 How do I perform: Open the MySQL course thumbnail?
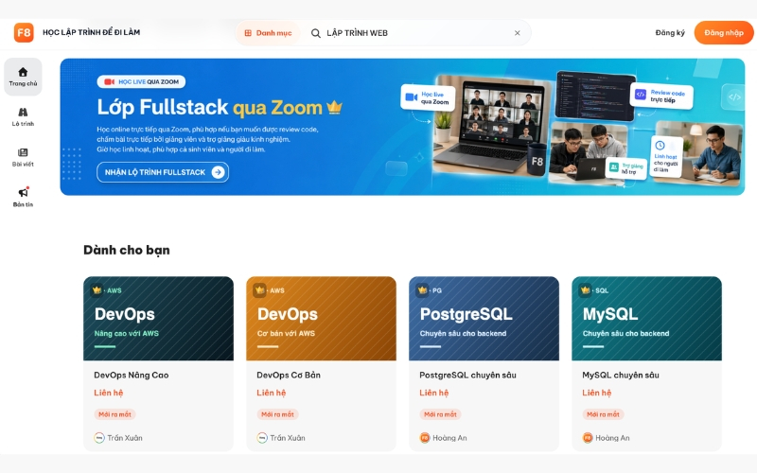pos(646,319)
